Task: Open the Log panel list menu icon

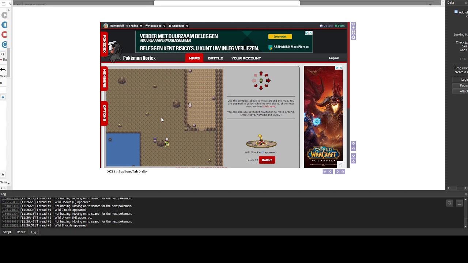Action: [460, 203]
